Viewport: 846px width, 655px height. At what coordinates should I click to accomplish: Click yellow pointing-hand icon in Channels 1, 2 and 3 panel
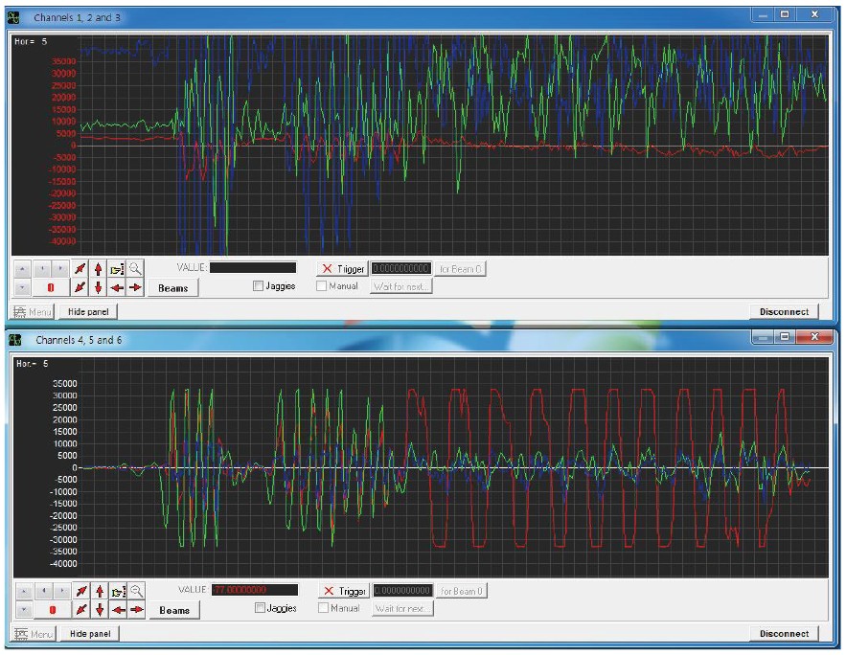coord(117,268)
